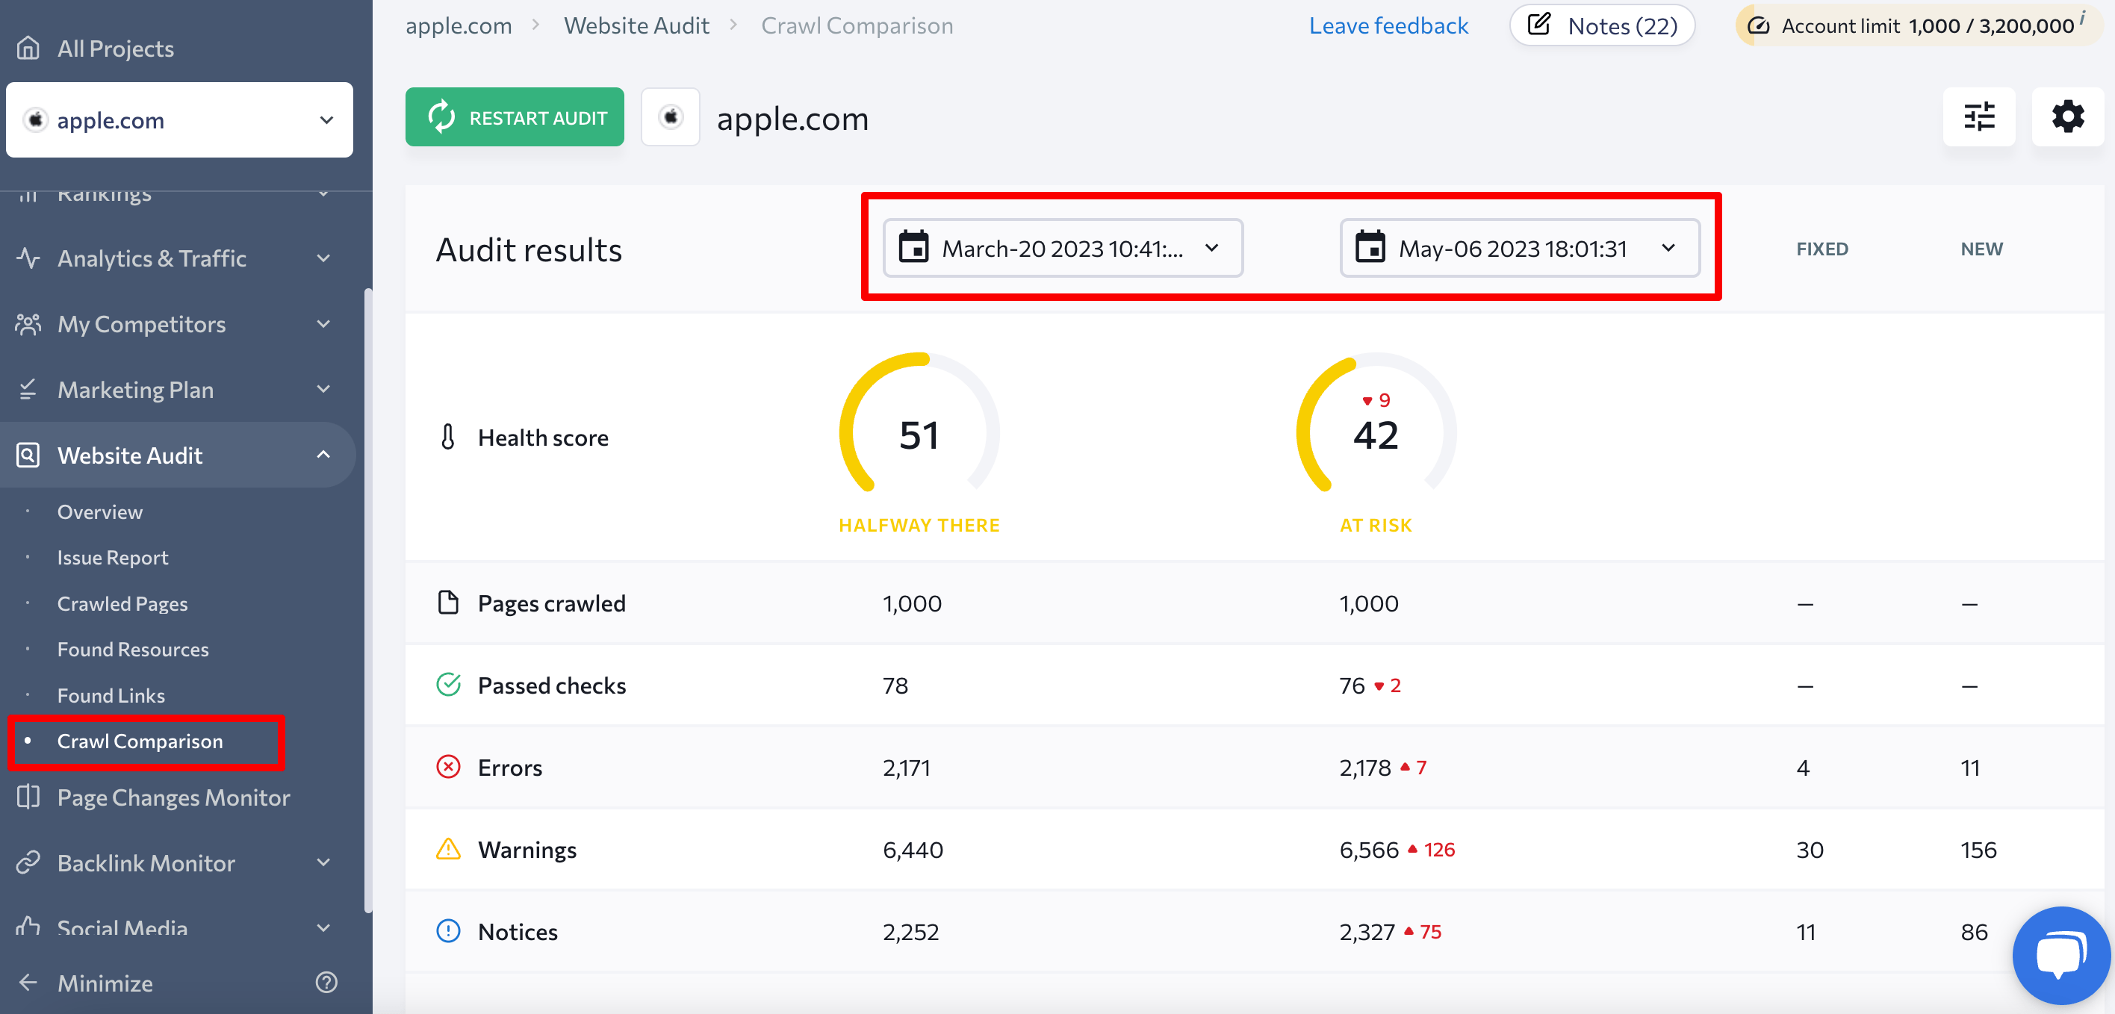Click the Warnings fixed count 30

[1810, 849]
